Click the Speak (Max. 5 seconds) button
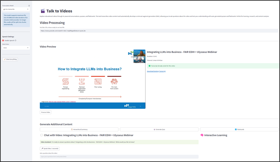Screen dimensions: 280x162 click(50, 148)
